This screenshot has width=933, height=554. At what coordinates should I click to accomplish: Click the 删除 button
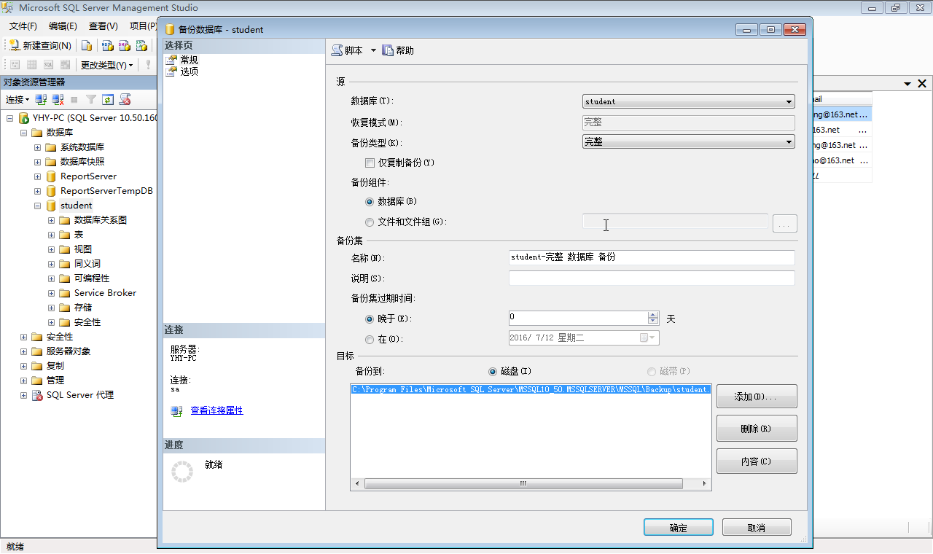coord(757,429)
